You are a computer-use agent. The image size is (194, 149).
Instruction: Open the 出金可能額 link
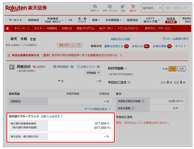coord(124,108)
